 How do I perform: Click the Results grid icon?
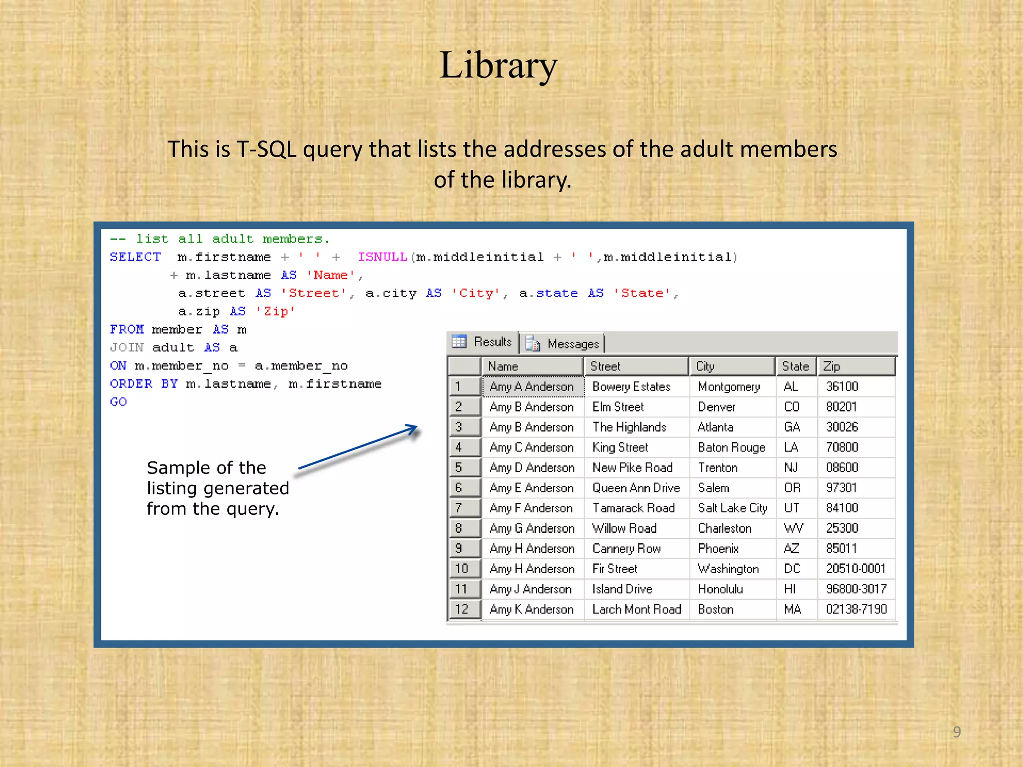click(459, 342)
